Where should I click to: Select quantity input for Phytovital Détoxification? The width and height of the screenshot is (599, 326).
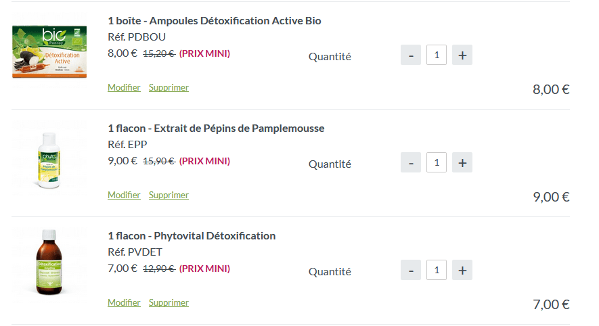437,271
